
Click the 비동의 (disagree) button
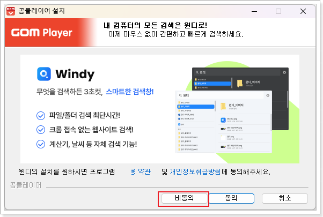click(184, 198)
